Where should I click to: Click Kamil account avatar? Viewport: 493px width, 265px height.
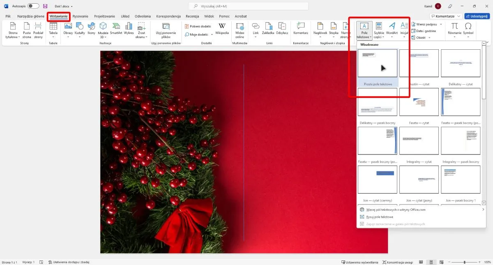[438, 6]
